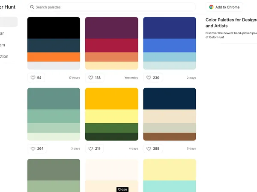Image resolution: width=257 pixels, height=192 pixels.
Task: Click the search magnifier icon
Action: coord(32,7)
